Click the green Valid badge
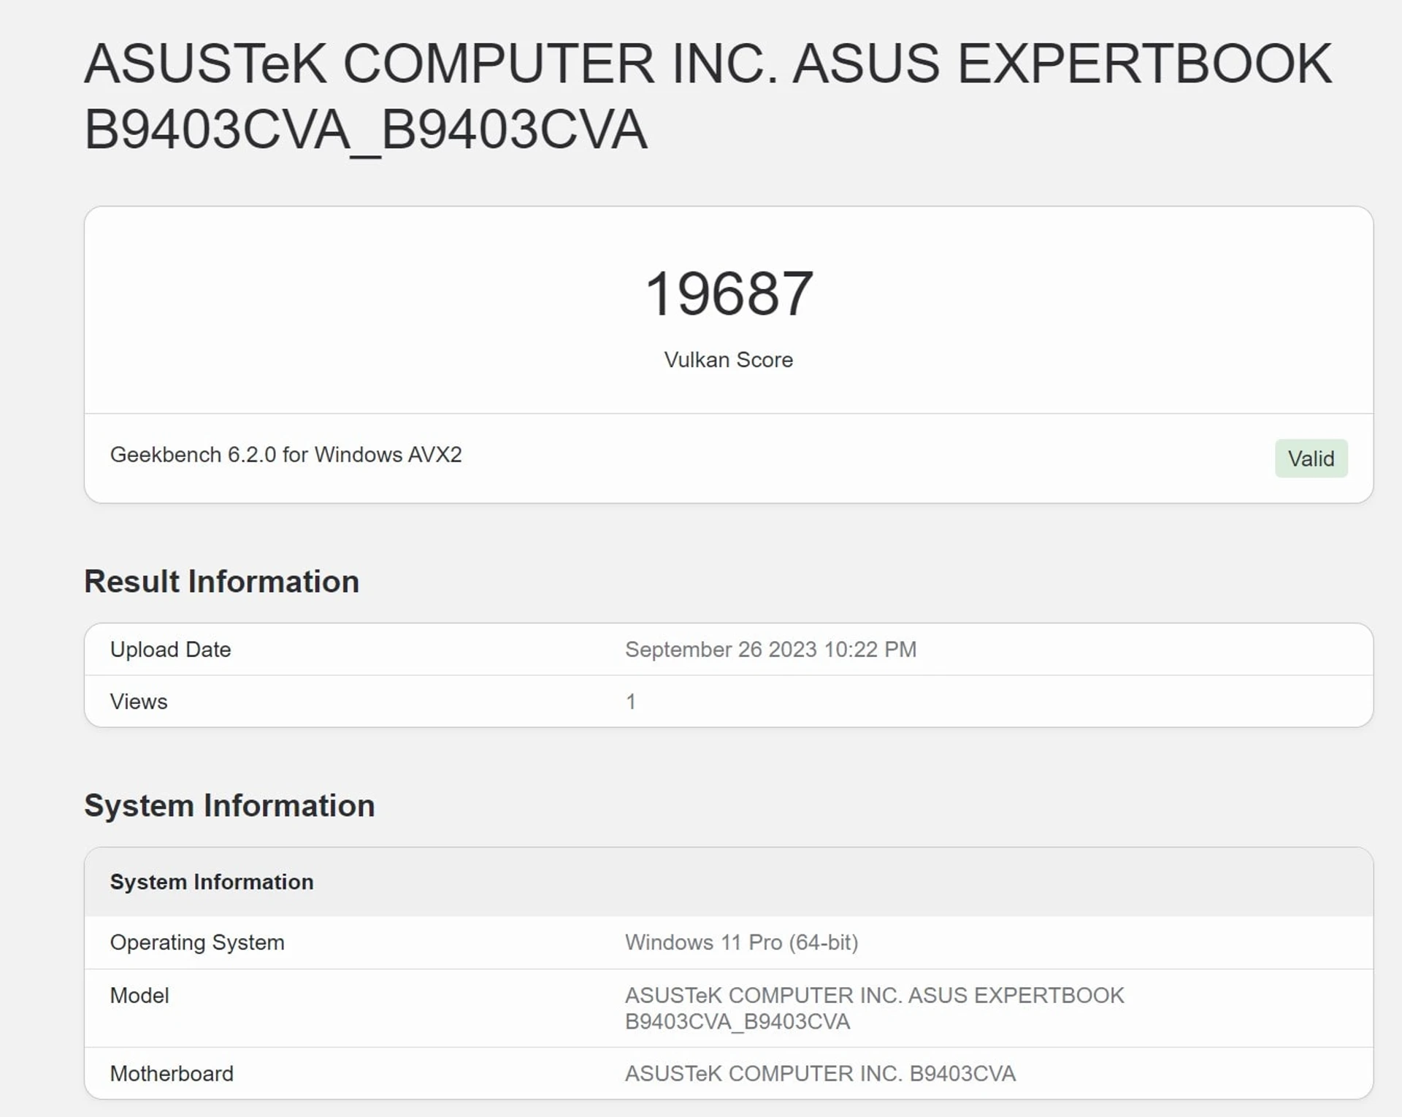The width and height of the screenshot is (1402, 1117). 1311,458
